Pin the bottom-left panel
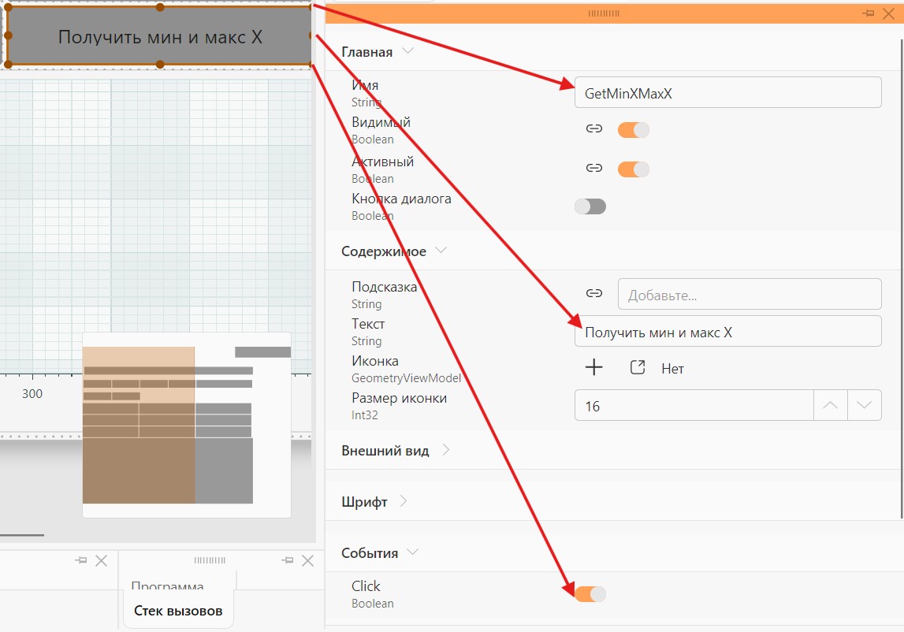Image resolution: width=904 pixels, height=632 pixels. click(x=80, y=560)
